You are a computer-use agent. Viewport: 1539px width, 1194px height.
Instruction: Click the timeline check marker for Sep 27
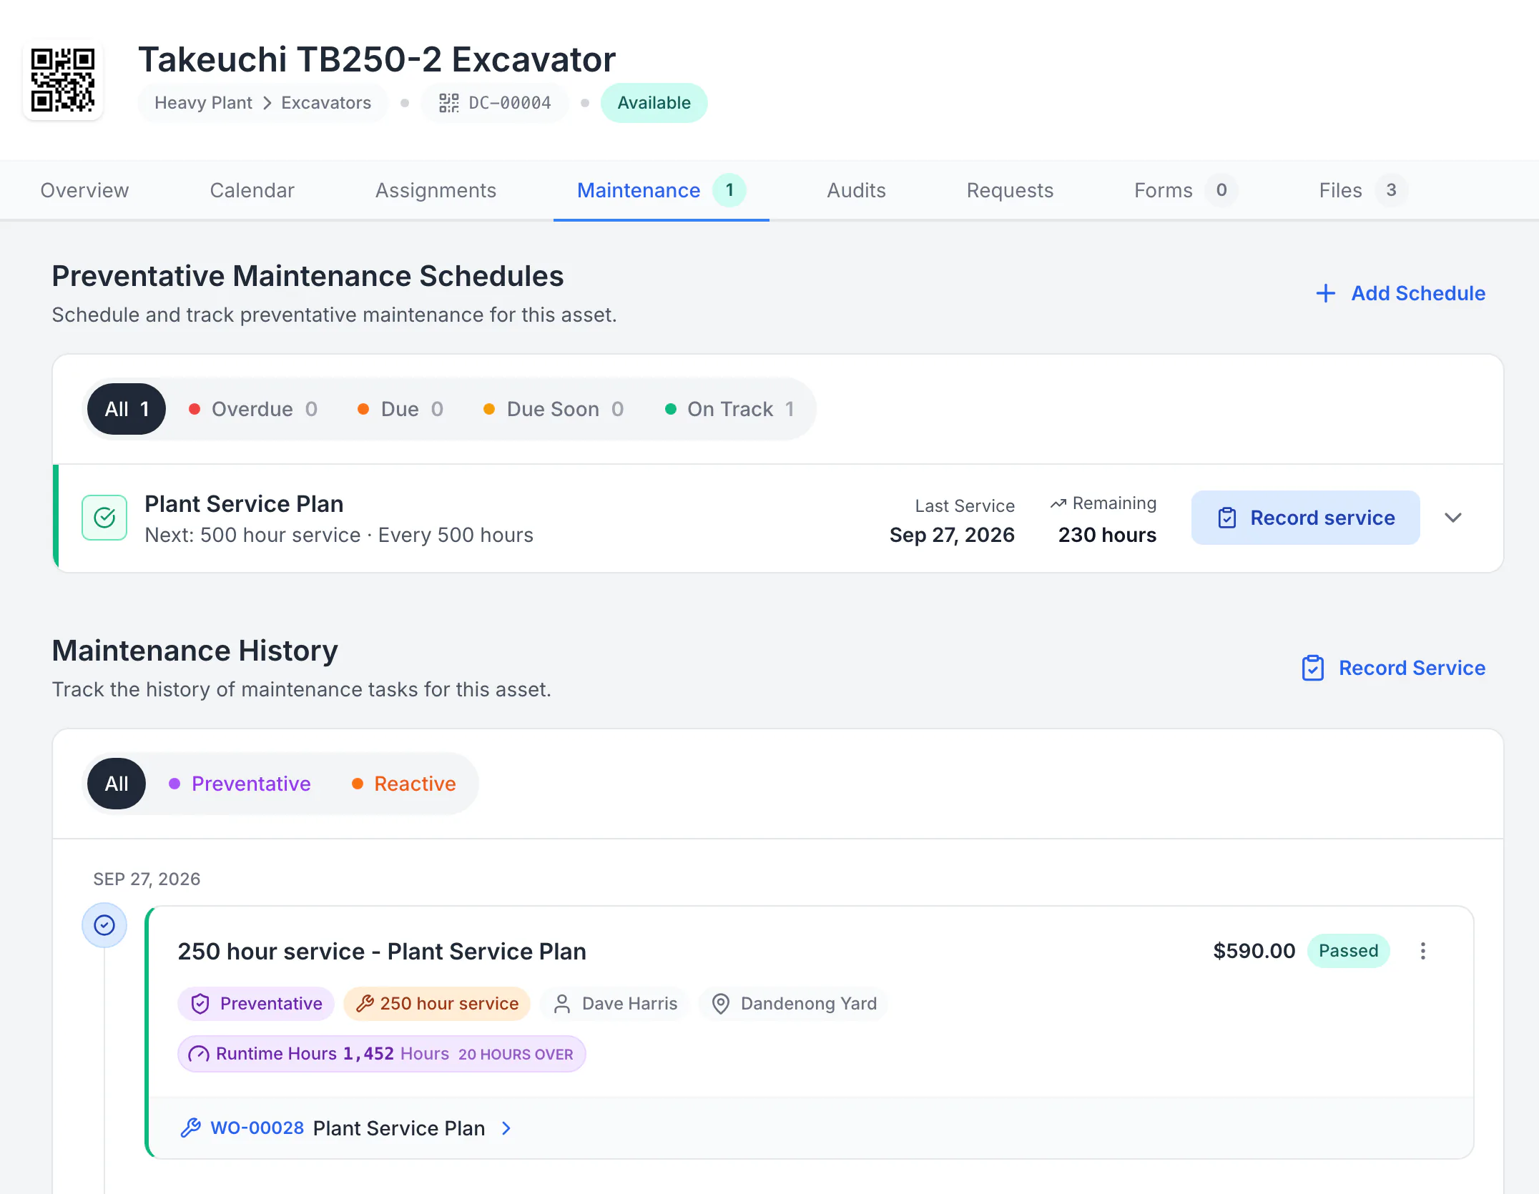point(104,925)
